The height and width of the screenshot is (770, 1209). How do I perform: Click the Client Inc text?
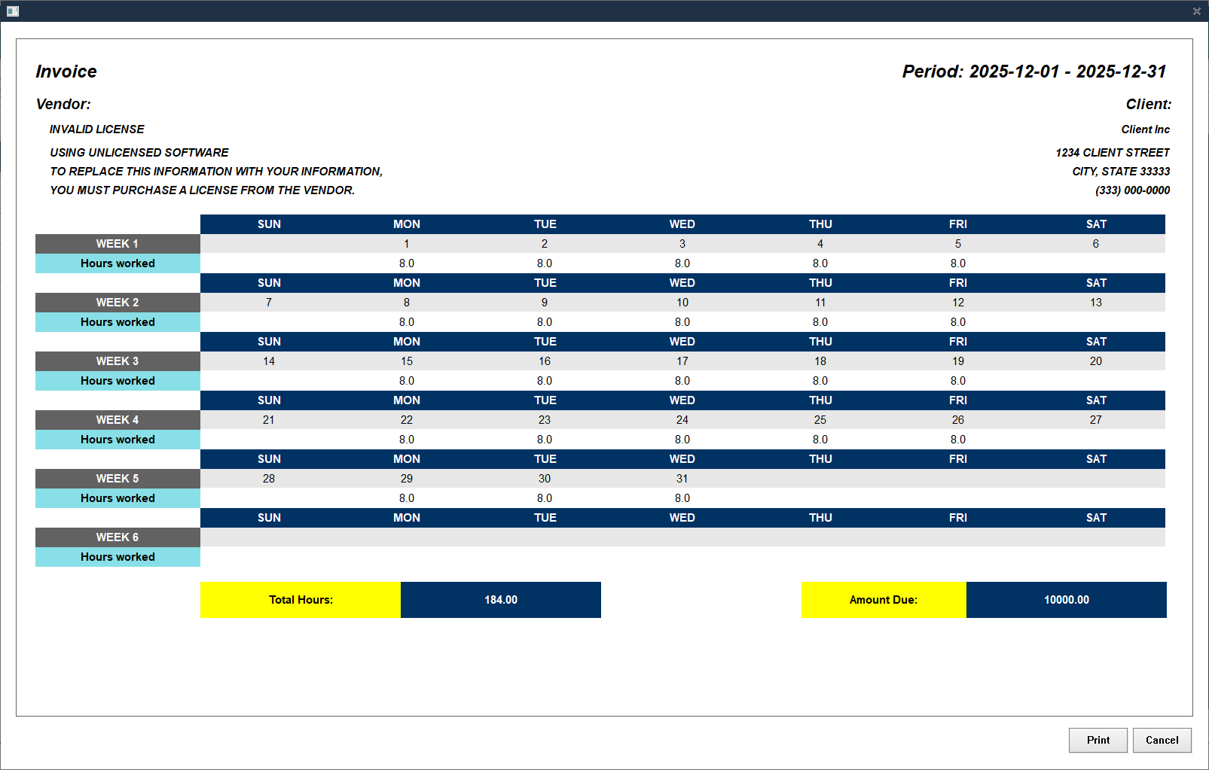(x=1145, y=129)
